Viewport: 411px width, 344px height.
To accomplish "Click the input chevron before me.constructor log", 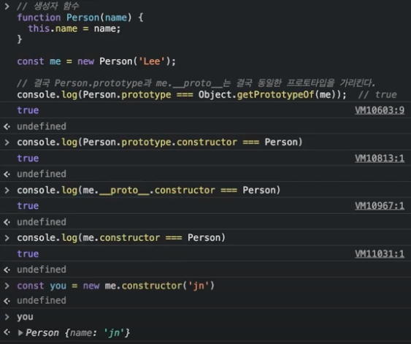I will [7, 238].
